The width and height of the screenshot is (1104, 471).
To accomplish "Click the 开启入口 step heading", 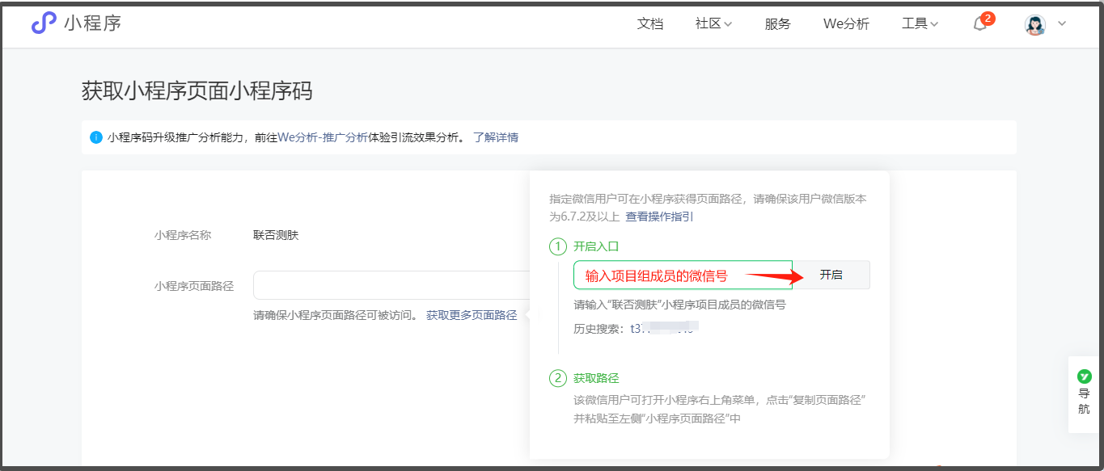I will click(596, 246).
